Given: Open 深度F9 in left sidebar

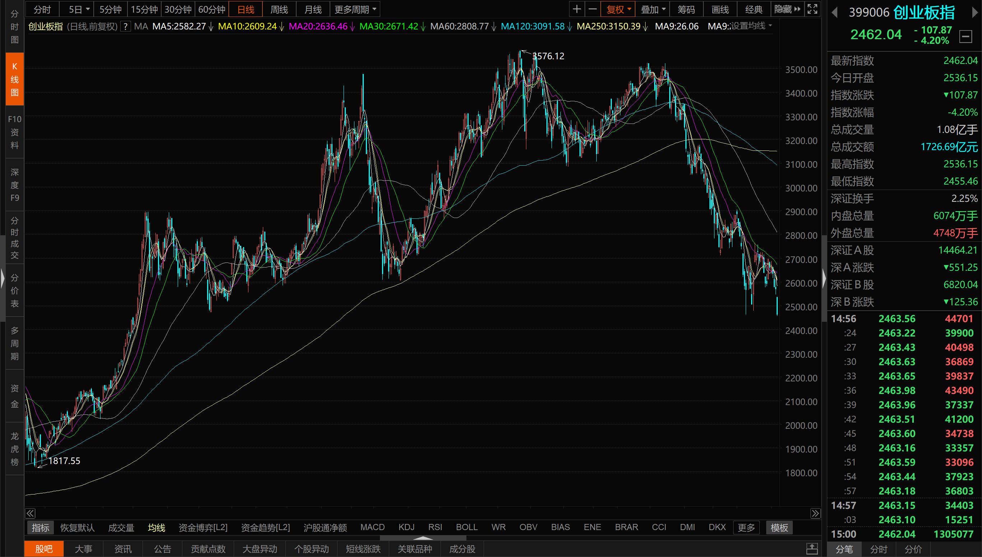Looking at the screenshot, I should click(x=14, y=185).
